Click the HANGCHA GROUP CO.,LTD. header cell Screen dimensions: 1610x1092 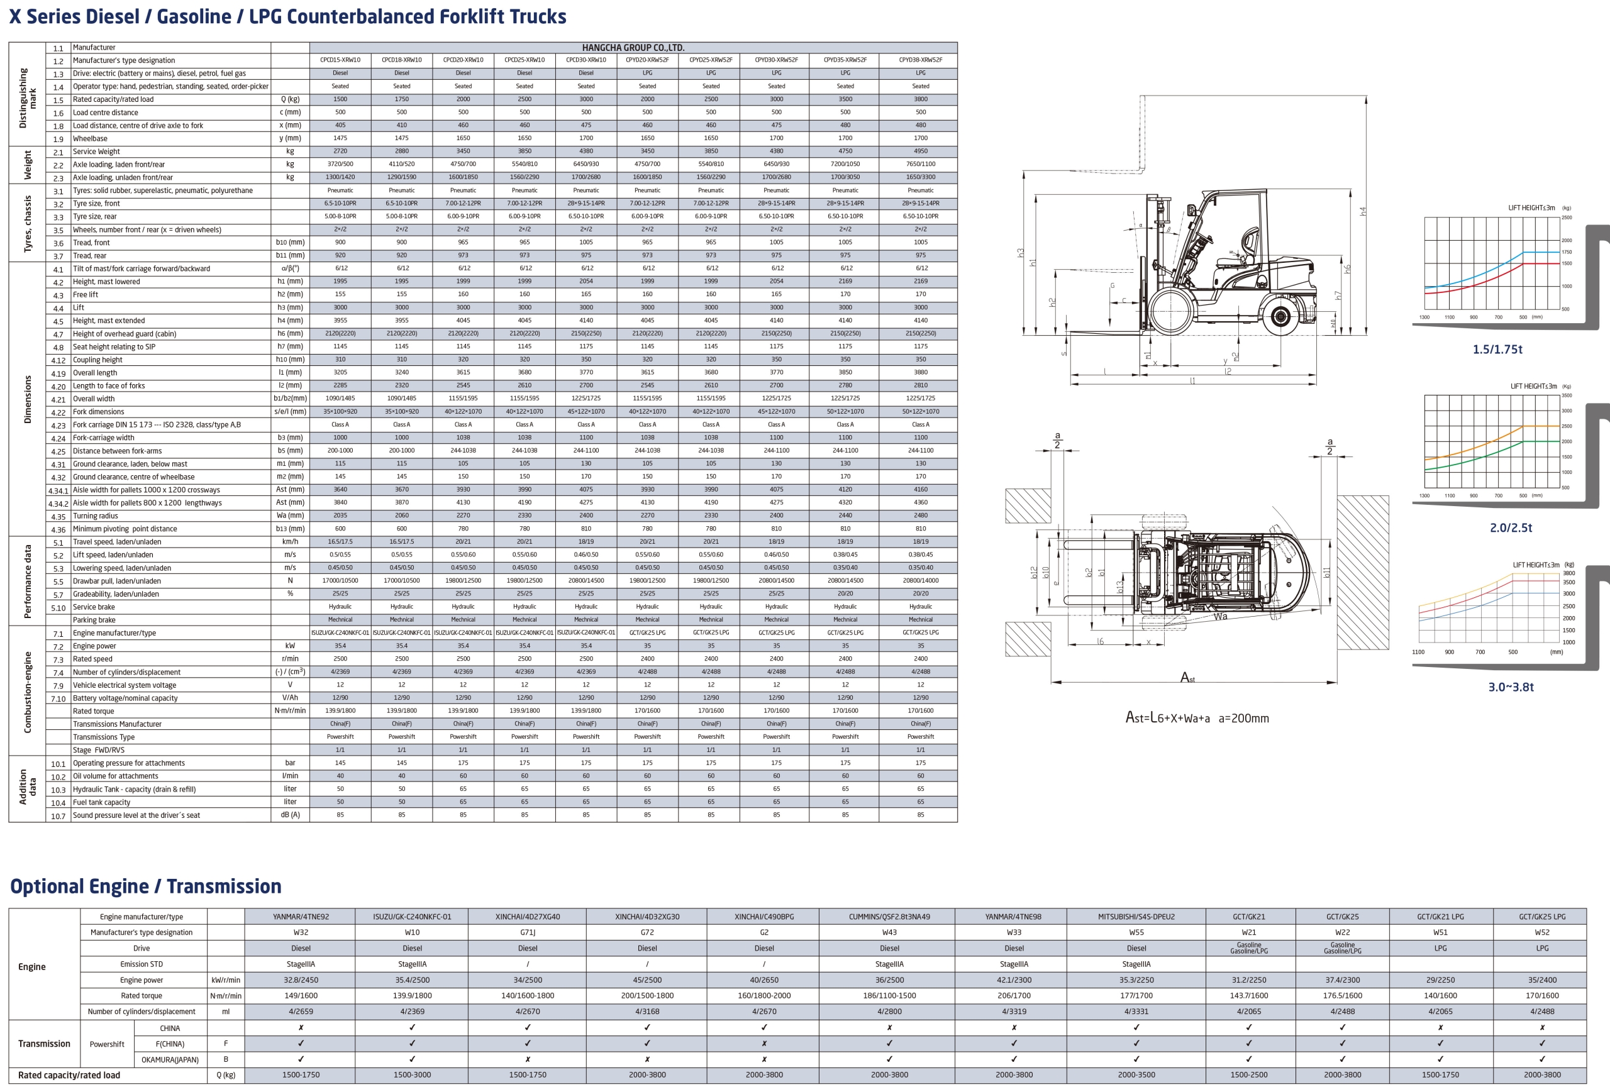633,48
